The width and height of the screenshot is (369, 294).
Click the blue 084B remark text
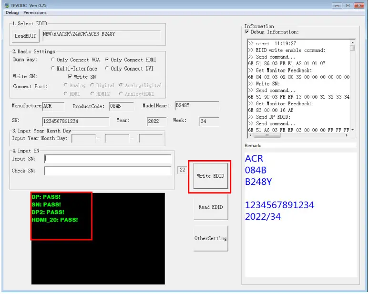(x=256, y=170)
